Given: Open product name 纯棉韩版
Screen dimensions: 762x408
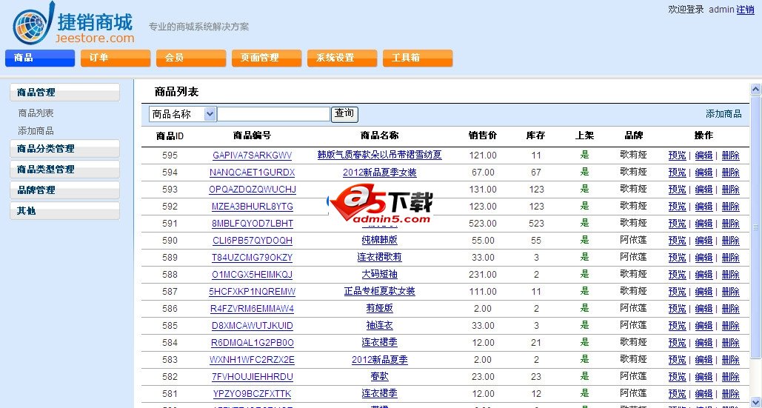Looking at the screenshot, I should (380, 241).
